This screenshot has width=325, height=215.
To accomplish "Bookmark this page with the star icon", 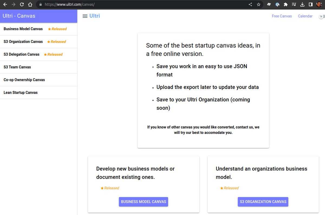I will [x=259, y=4].
